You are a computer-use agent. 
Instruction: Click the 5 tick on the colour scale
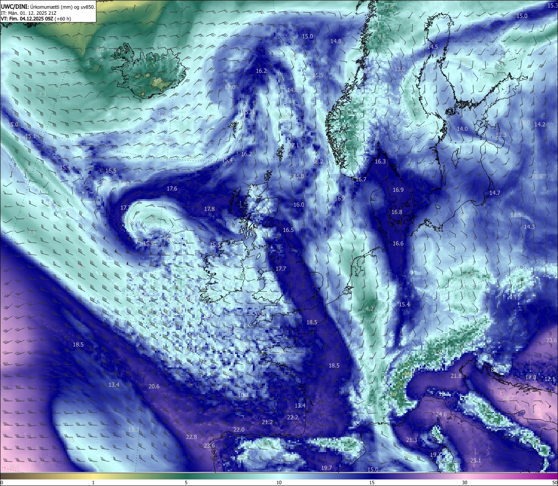coord(186,483)
